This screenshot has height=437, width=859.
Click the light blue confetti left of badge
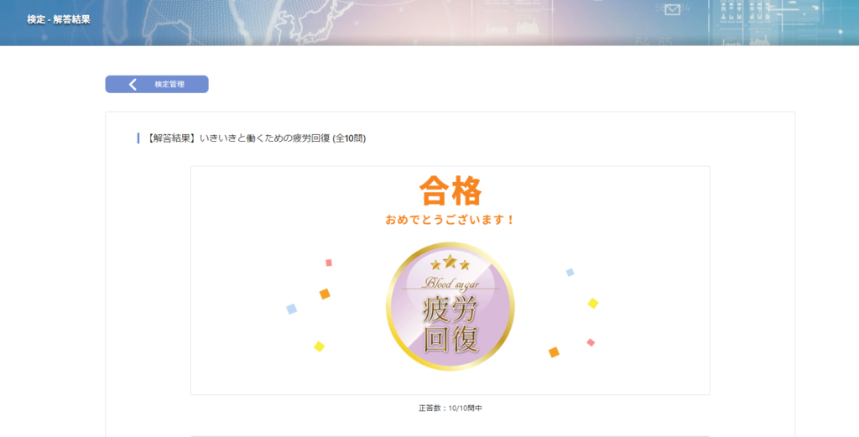[x=291, y=309]
